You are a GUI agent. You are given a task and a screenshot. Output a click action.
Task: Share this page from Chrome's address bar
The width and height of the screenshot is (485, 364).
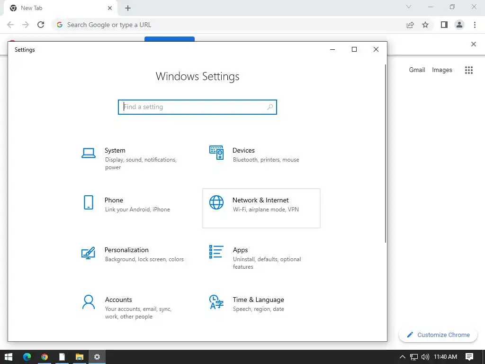(410, 25)
